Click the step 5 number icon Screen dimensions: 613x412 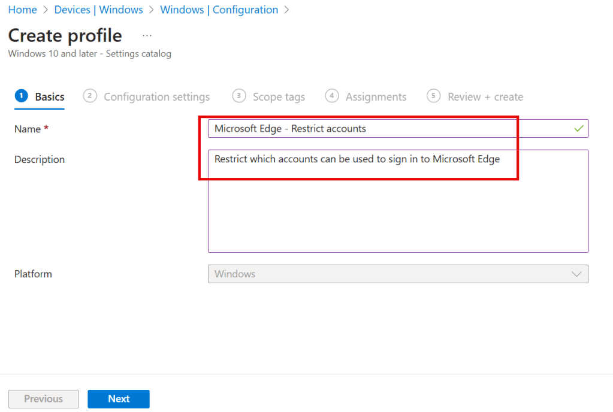pos(434,96)
